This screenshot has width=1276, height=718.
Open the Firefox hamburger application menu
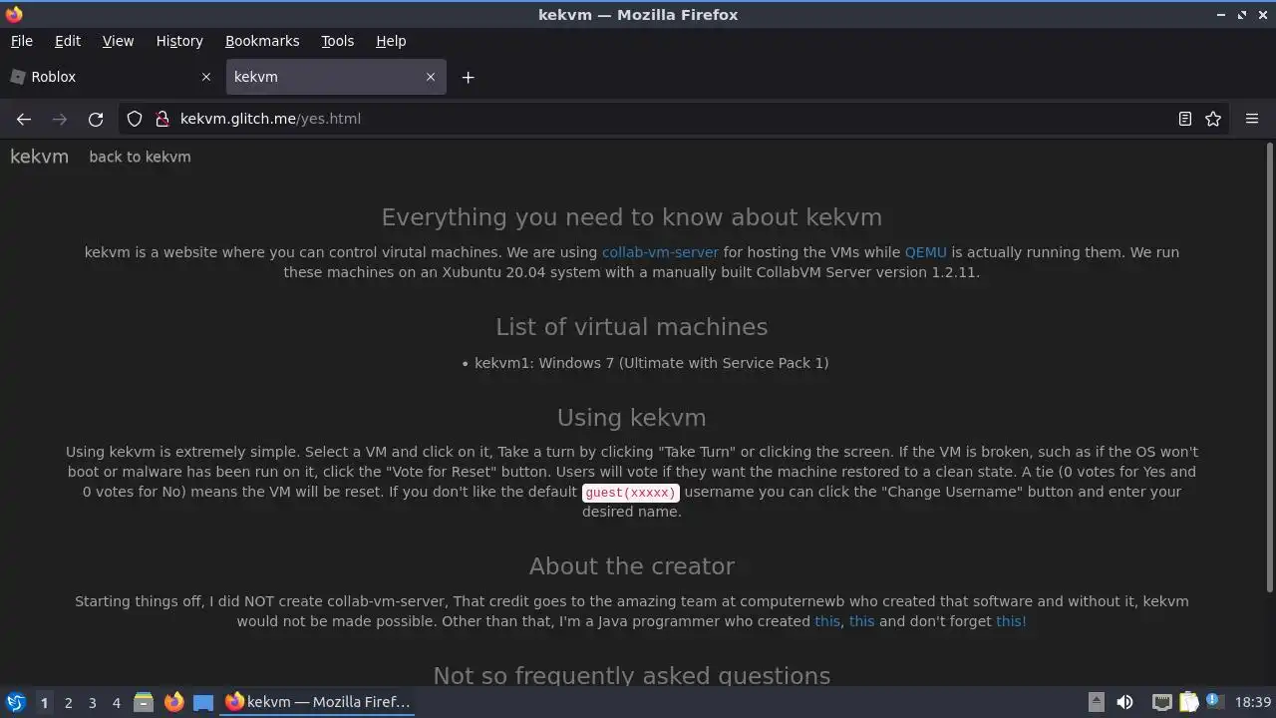1252,119
